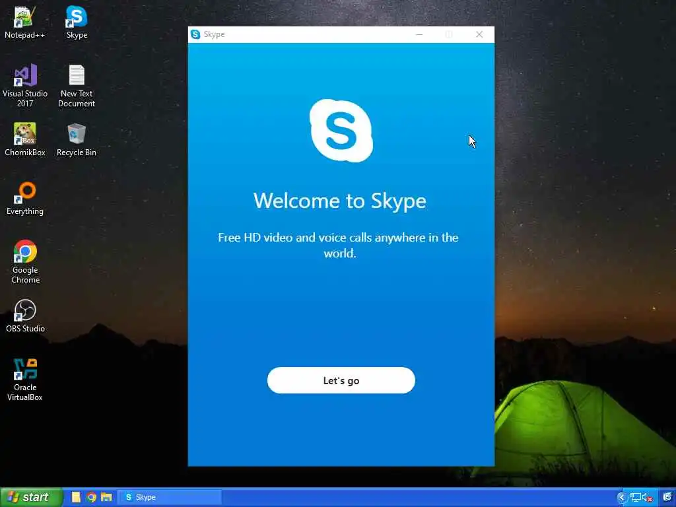Click the Skype logo in the window title bar
The width and height of the screenshot is (676, 507).
pos(195,34)
